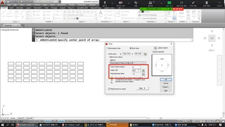Open the AutoCAD application menu logo
This screenshot has width=225, height=127.
coord(2,2)
